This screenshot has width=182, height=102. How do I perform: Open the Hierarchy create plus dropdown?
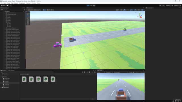click(x=2, y=10)
